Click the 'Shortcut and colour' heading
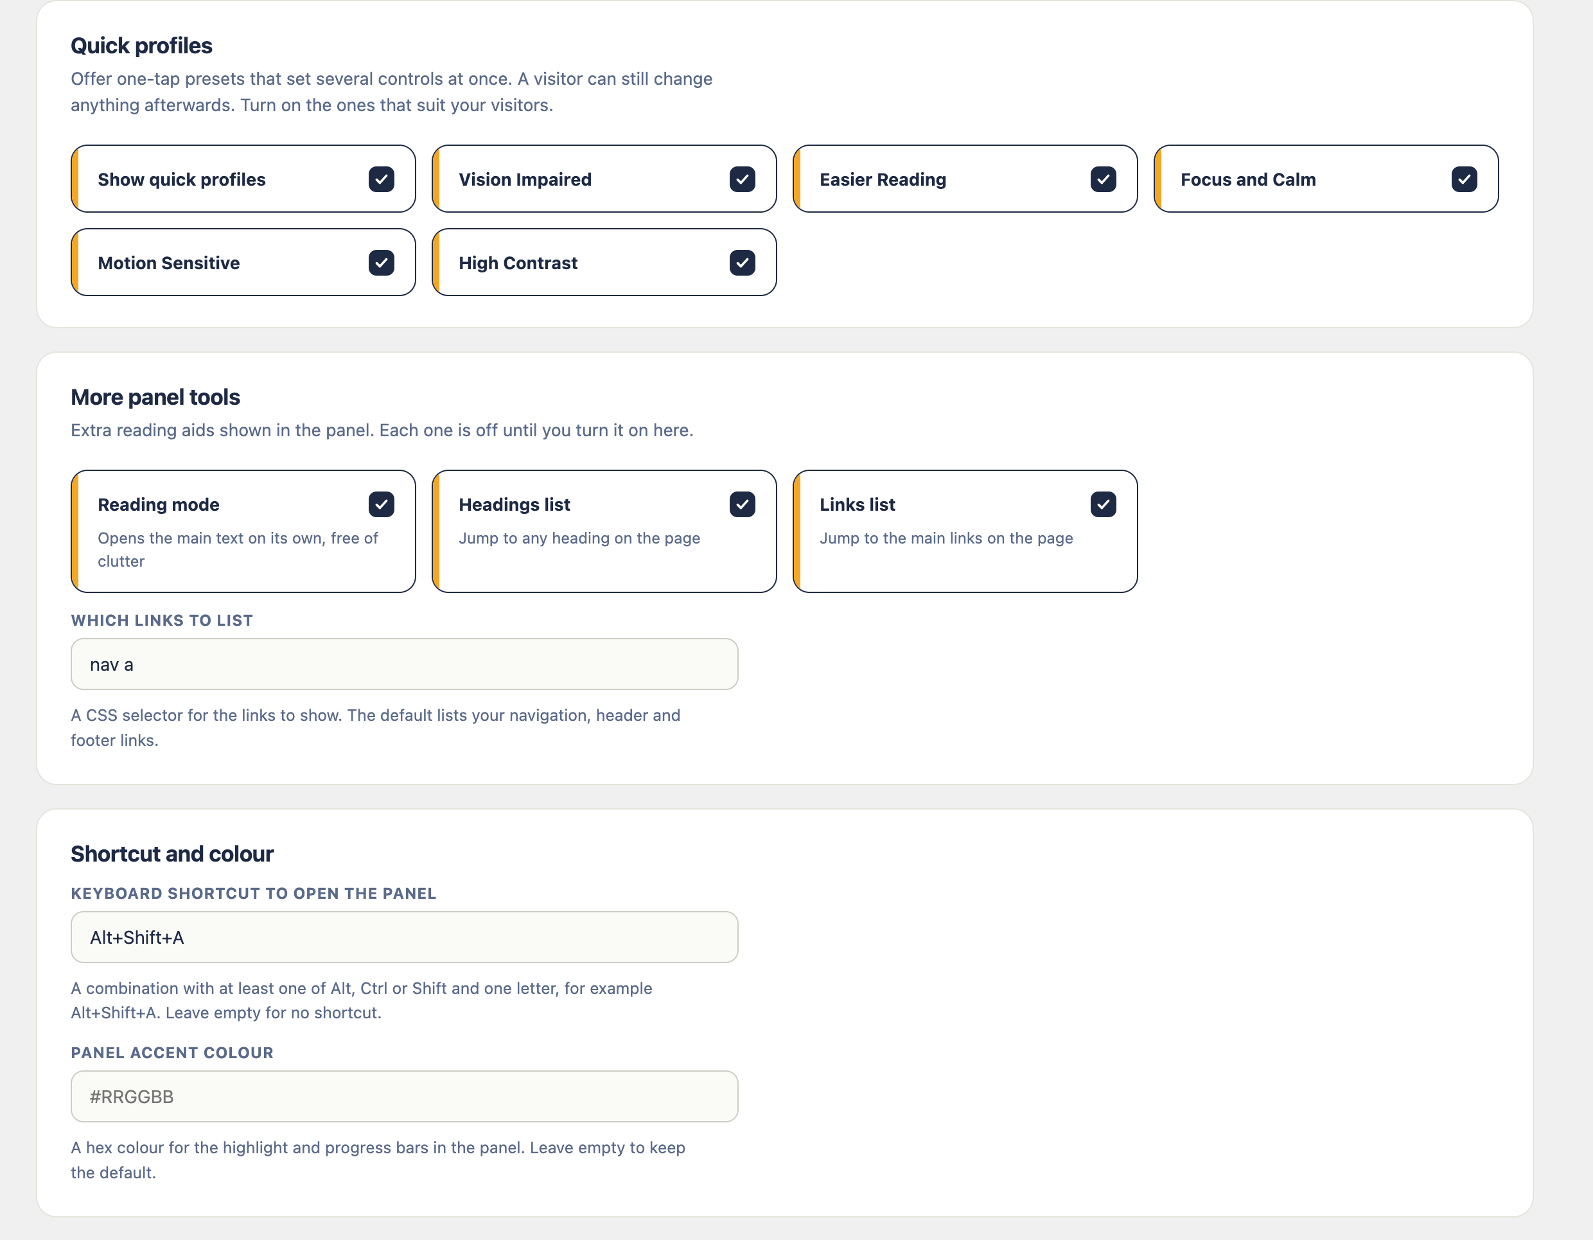Image resolution: width=1593 pixels, height=1240 pixels. click(x=172, y=854)
